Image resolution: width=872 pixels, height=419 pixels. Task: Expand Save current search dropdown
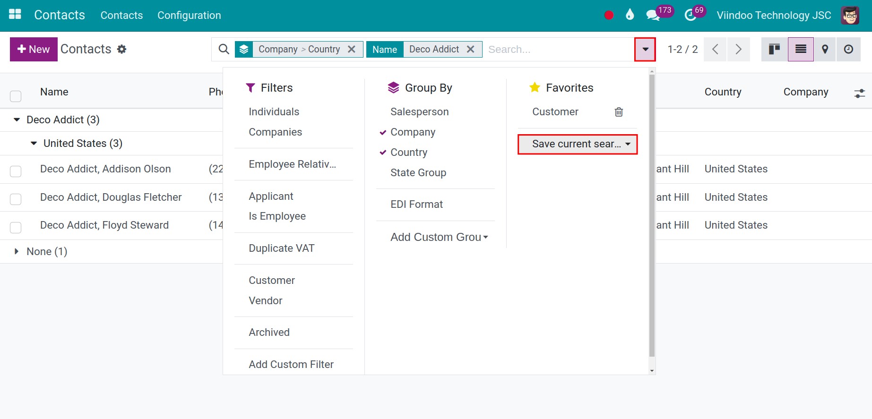(x=578, y=144)
